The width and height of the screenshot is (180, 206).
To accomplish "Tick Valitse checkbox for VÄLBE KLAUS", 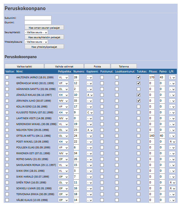I will [7, 200].
